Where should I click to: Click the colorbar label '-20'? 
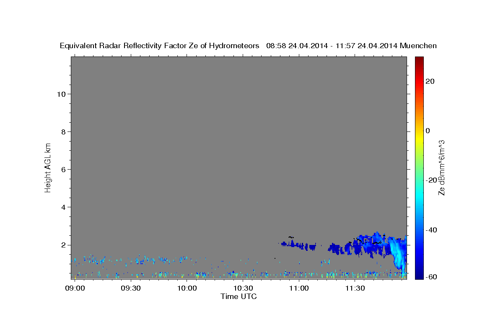point(431,180)
